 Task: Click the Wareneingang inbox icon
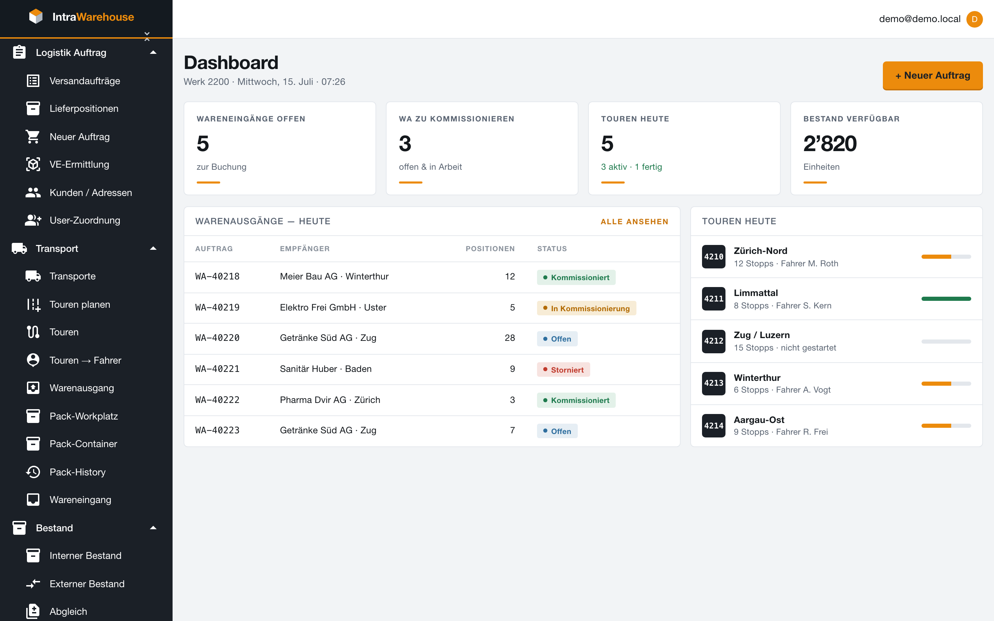pyautogui.click(x=33, y=500)
